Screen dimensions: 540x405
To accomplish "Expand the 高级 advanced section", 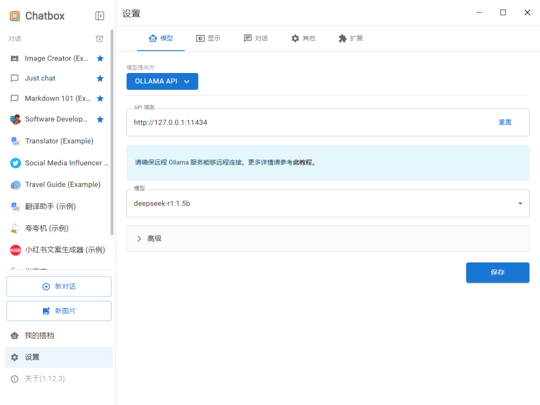I will point(328,239).
